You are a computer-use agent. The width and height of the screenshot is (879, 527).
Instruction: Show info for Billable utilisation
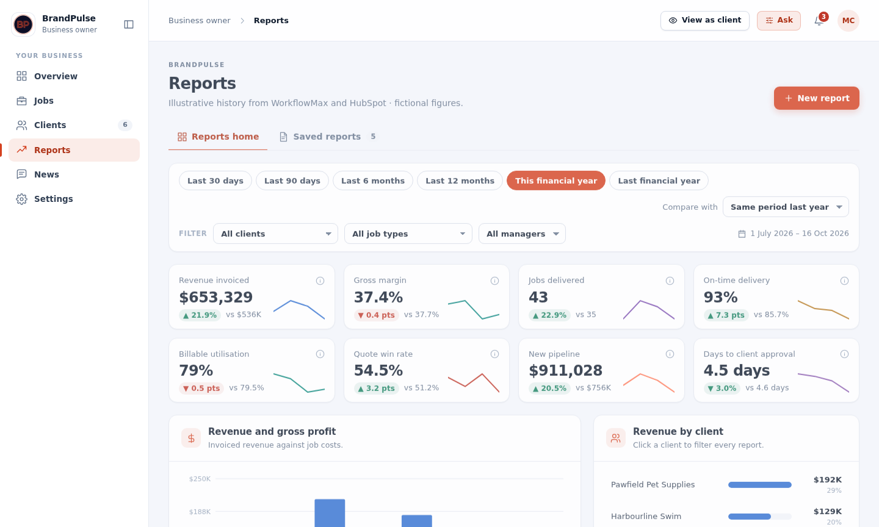pyautogui.click(x=320, y=354)
